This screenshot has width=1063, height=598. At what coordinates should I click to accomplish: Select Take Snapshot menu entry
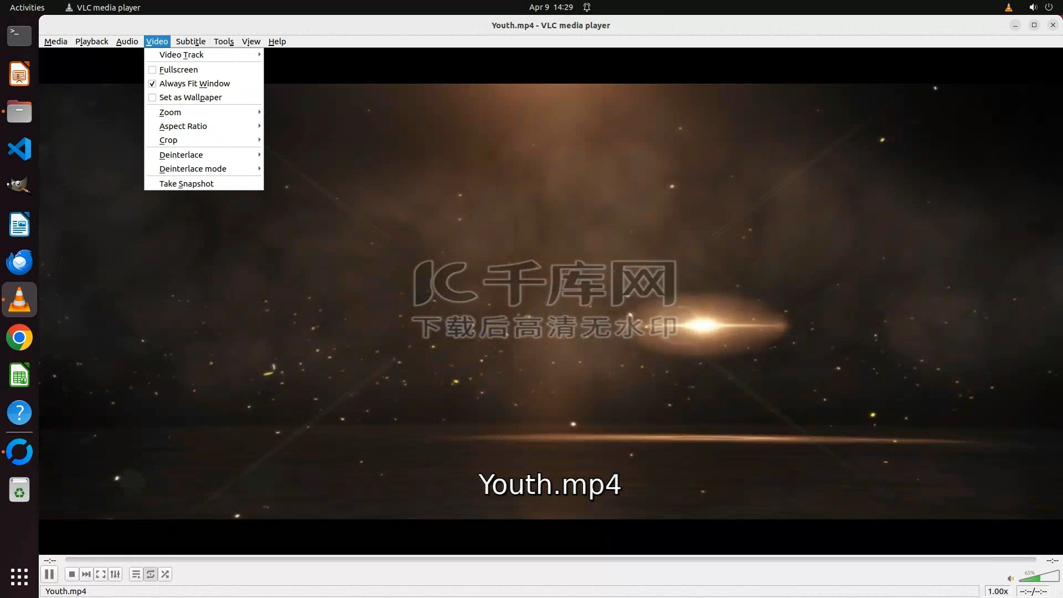point(186,184)
